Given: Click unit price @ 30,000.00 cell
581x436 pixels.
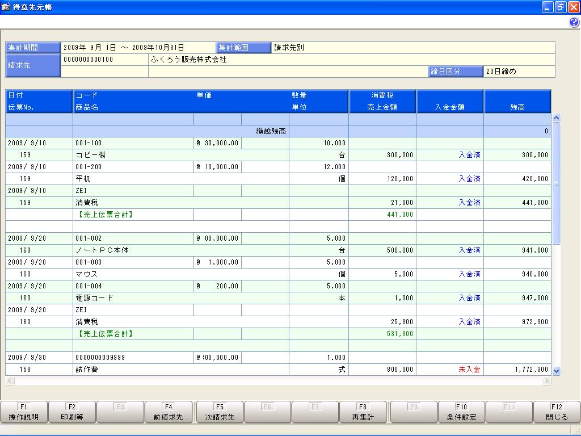Looking at the screenshot, I should [x=217, y=143].
